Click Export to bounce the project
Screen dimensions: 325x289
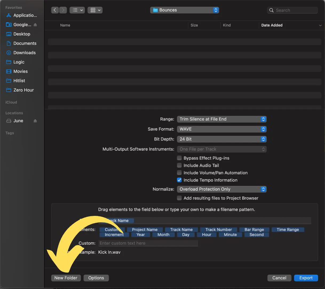coord(306,278)
